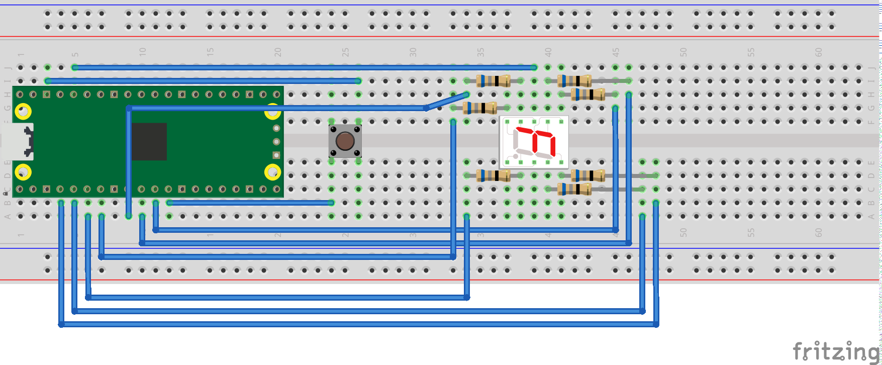Click the resistor in row H right of display
The image size is (882, 365).
588,95
